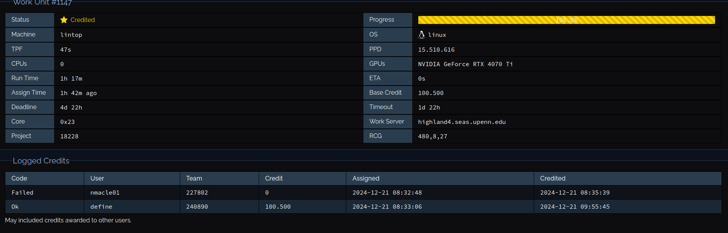Select the Ok row code cell
The width and height of the screenshot is (728, 233).
coord(15,207)
